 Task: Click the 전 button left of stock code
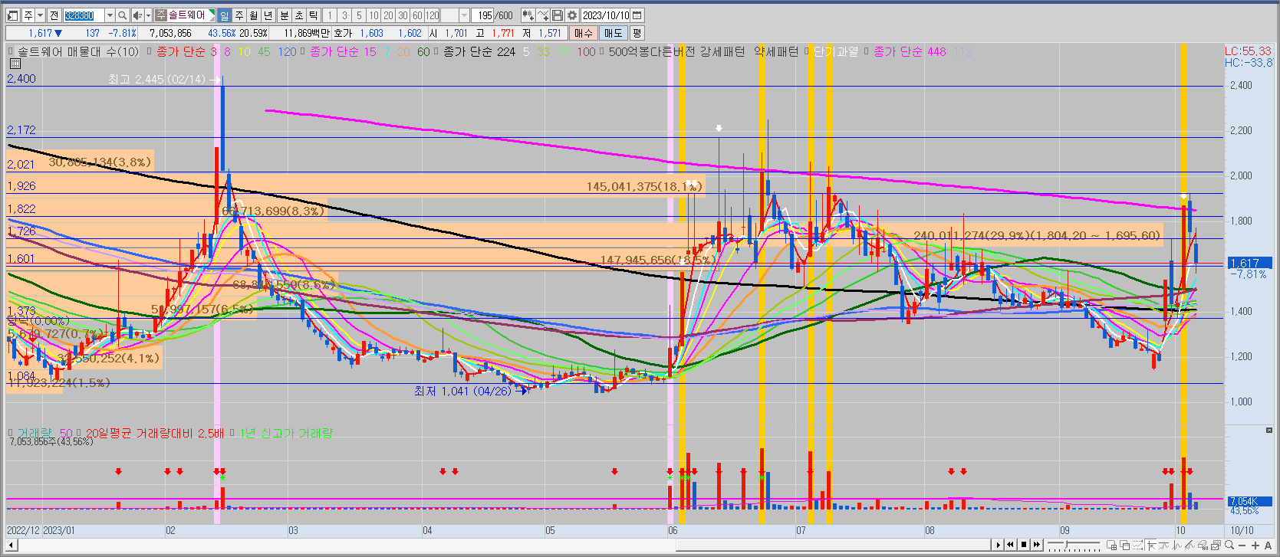54,15
